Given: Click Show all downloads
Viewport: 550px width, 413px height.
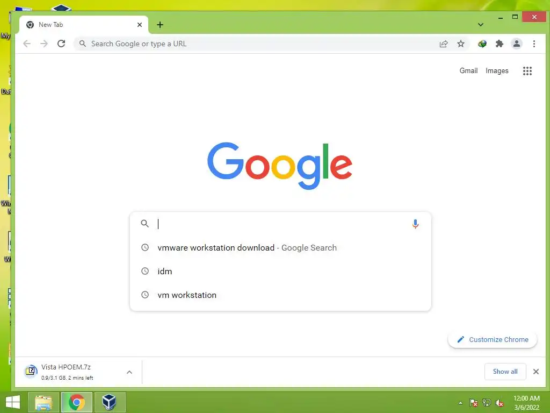Looking at the screenshot, I should pyautogui.click(x=505, y=372).
